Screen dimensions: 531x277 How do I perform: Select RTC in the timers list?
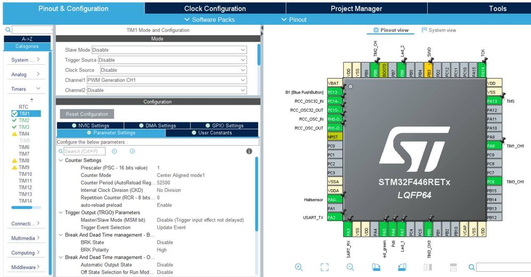click(x=23, y=107)
